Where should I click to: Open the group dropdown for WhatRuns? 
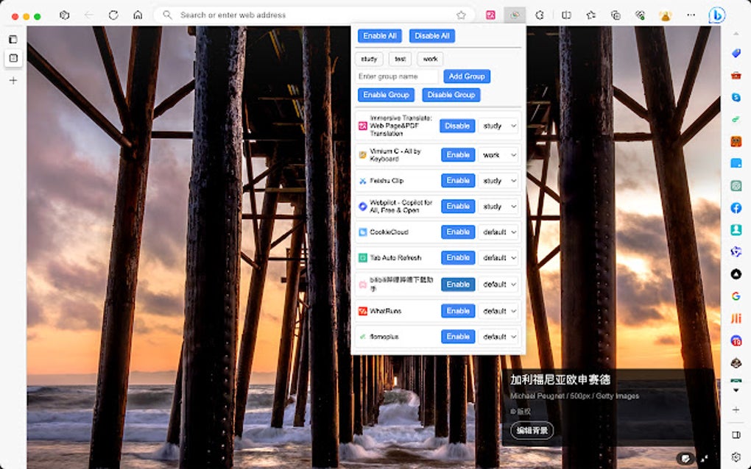point(498,310)
